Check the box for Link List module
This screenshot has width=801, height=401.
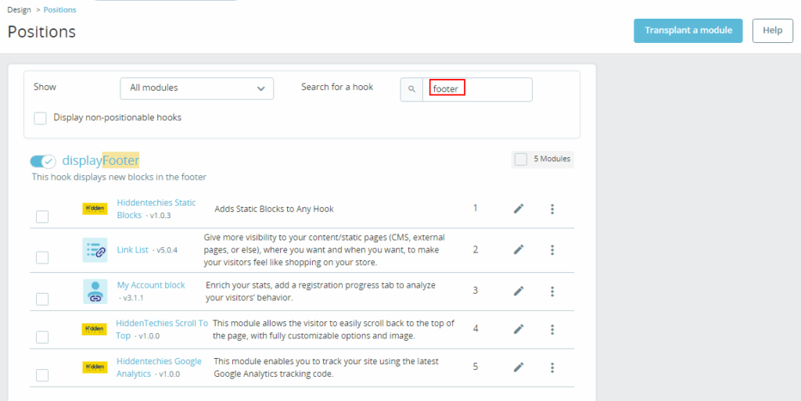(42, 257)
